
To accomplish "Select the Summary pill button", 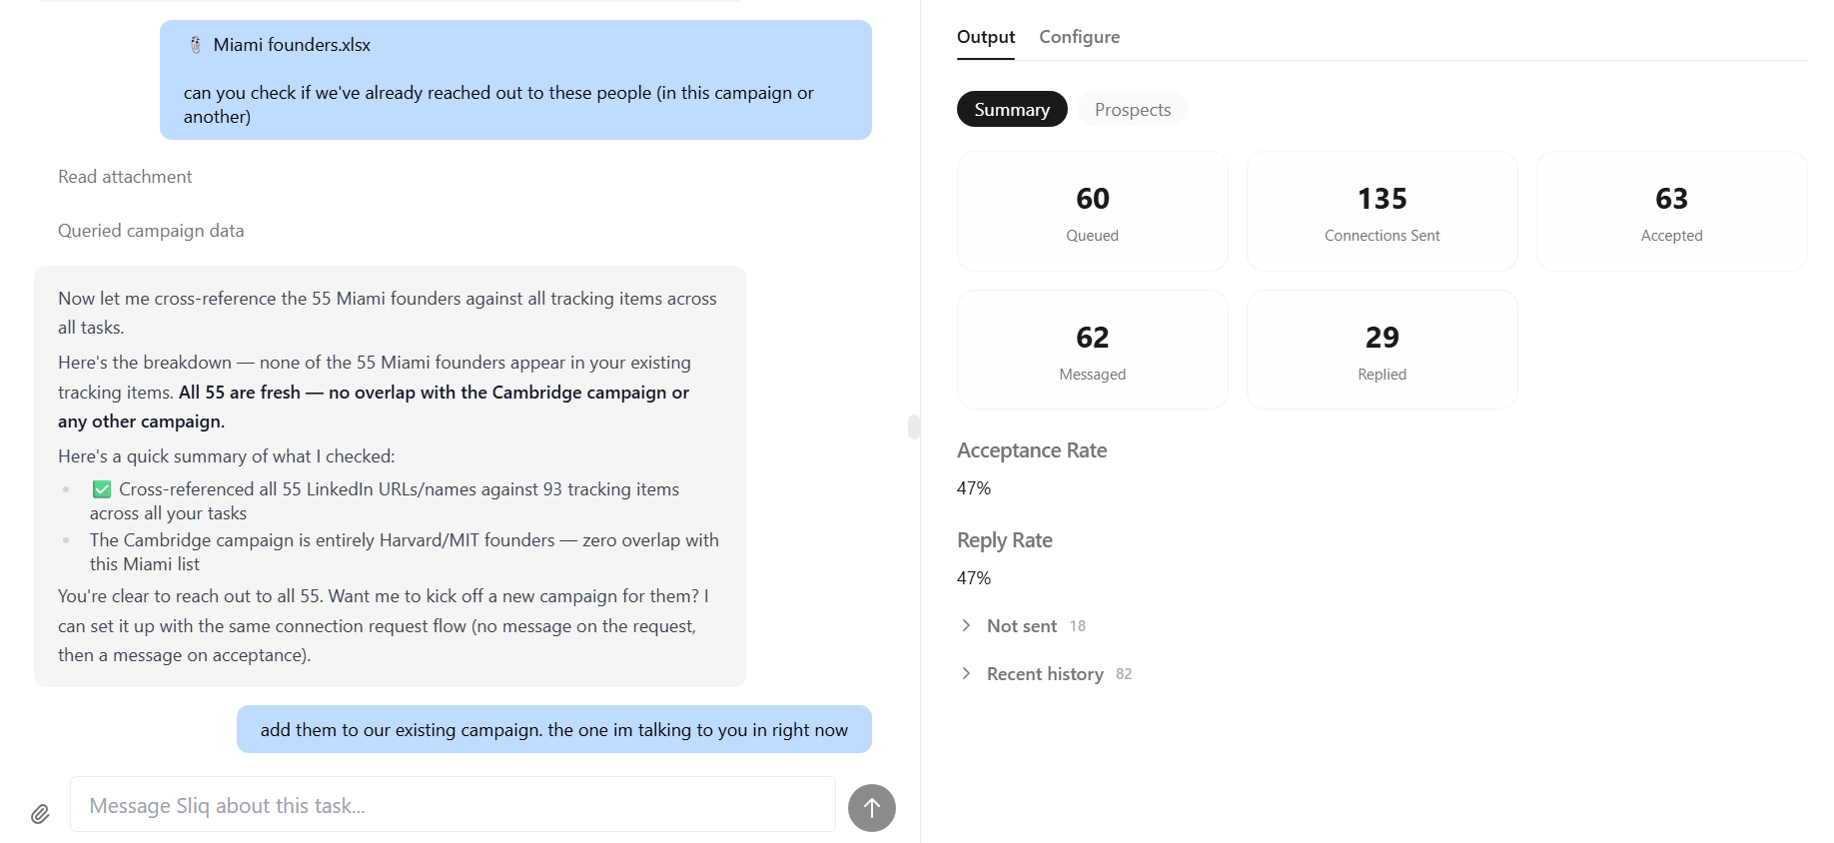I will click(x=1011, y=109).
